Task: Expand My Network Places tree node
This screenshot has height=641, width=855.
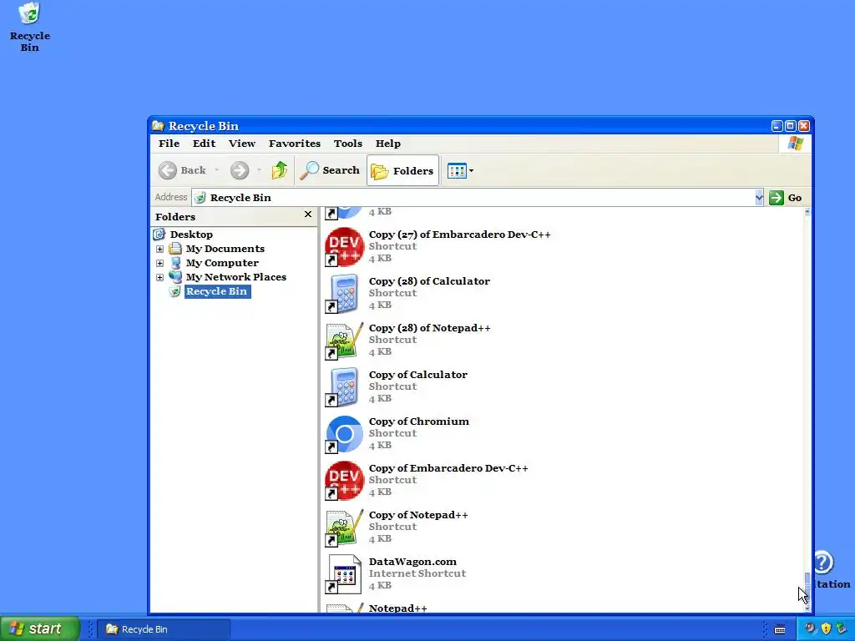Action: point(159,277)
